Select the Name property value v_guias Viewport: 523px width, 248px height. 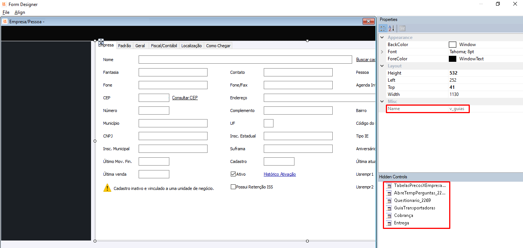point(457,109)
